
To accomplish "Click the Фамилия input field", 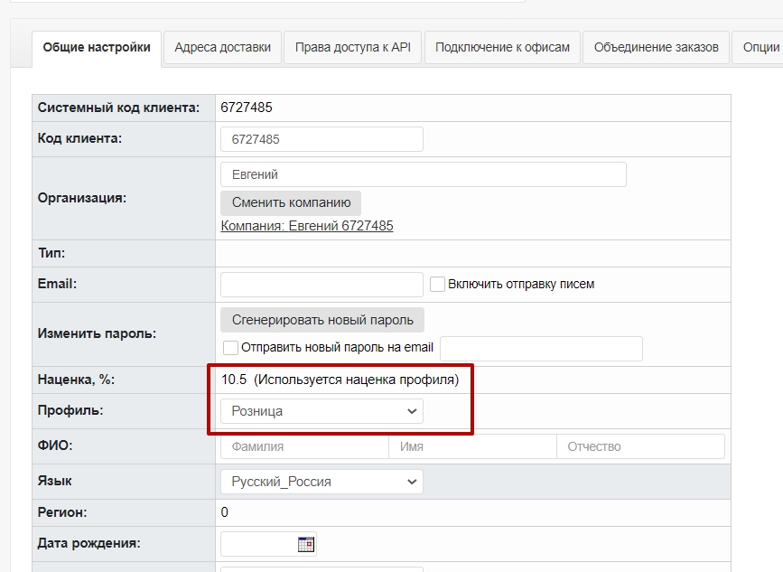I will coord(304,446).
